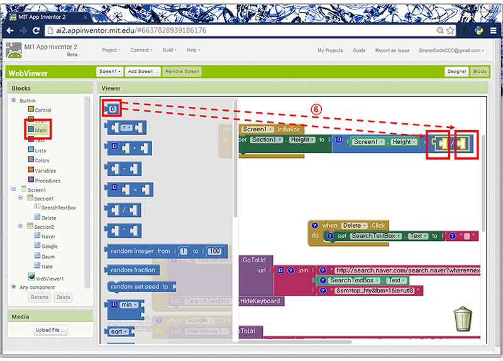The height and width of the screenshot is (361, 503).
Task: Open the My Projects link
Action: click(x=330, y=50)
